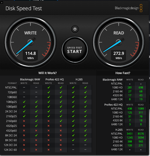Select the 8K DCI 60 format row label

[x=11, y=140]
